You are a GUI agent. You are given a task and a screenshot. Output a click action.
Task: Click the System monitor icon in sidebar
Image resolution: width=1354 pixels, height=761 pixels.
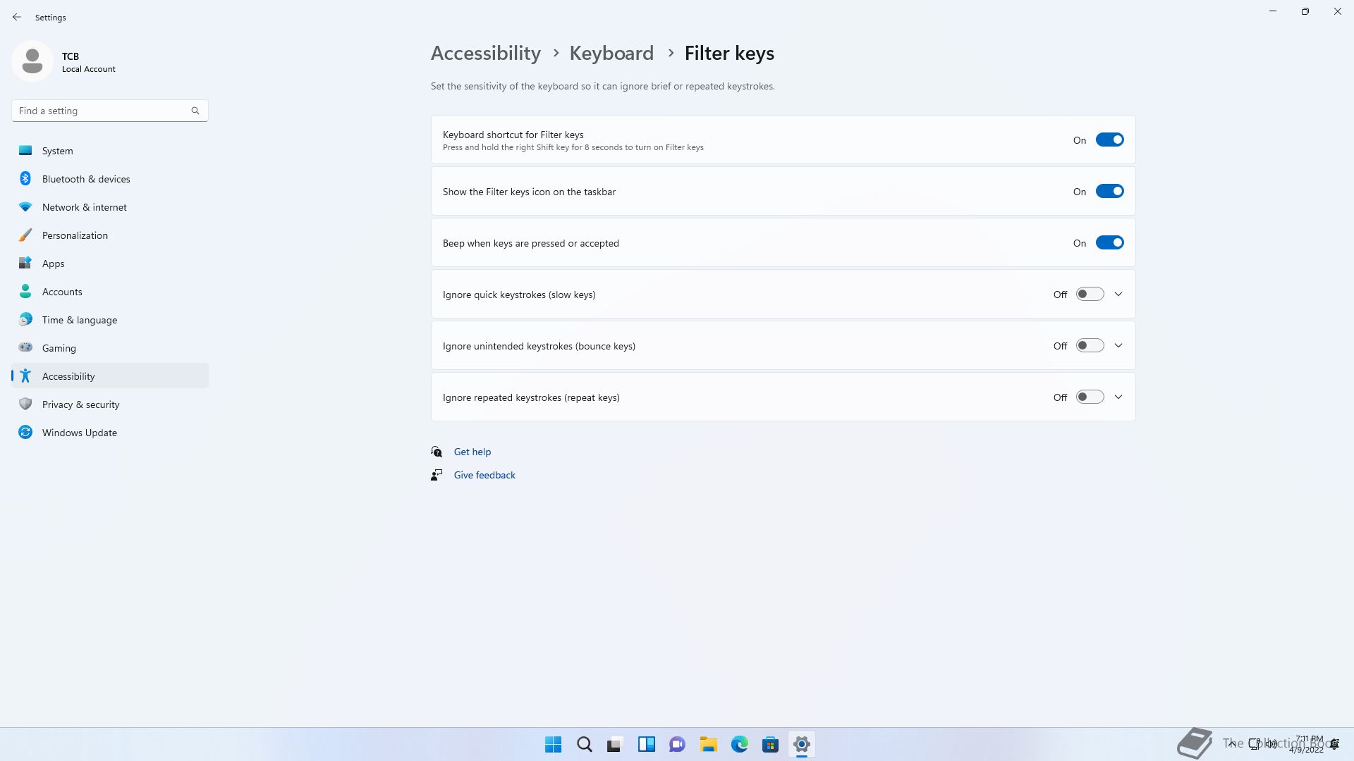25,150
